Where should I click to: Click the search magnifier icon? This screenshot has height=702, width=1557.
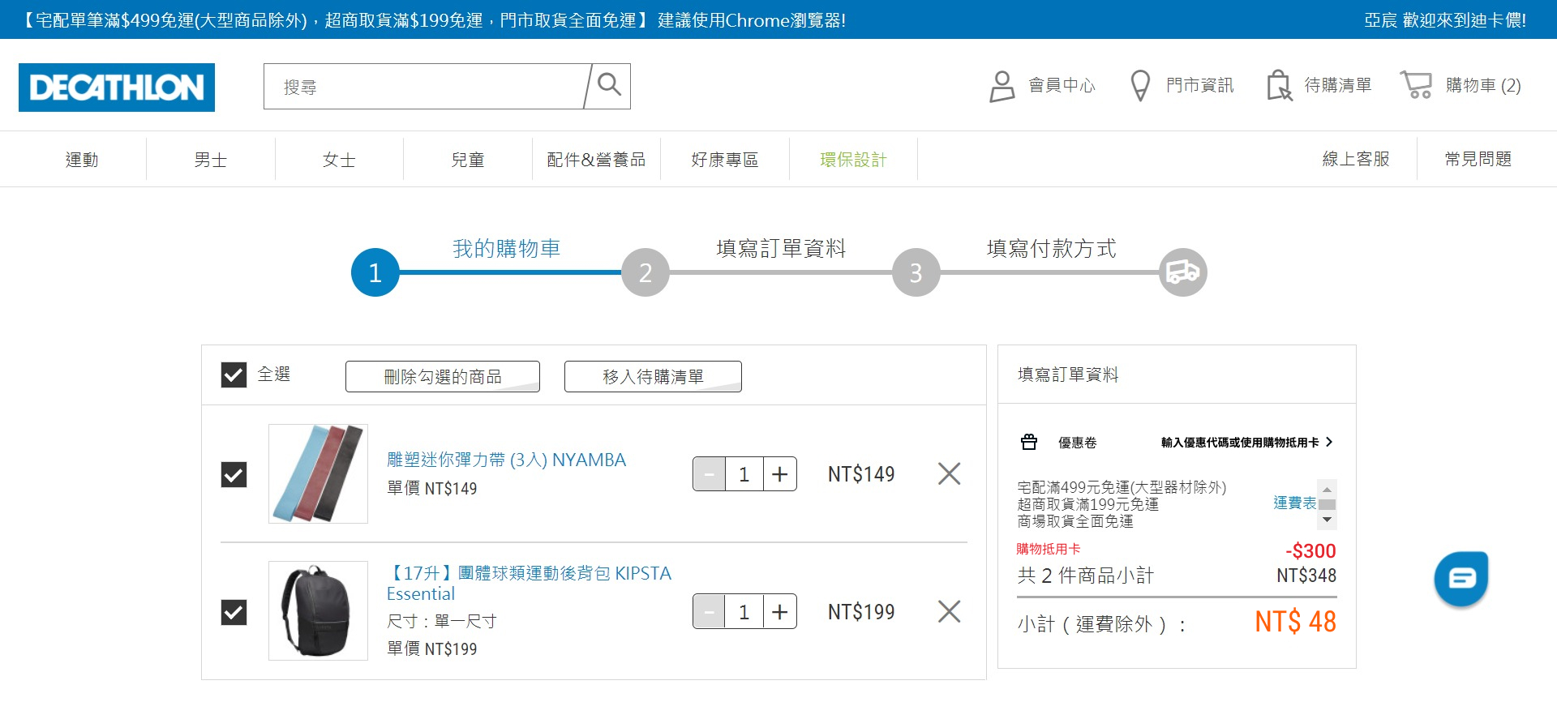coord(609,84)
